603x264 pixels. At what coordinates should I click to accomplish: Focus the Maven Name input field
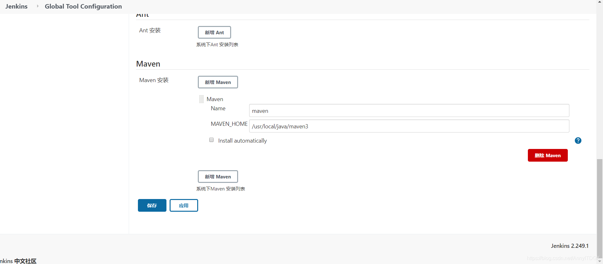(409, 111)
